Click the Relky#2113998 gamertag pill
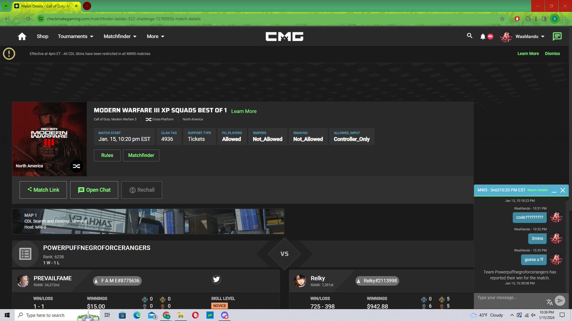 tap(377, 281)
